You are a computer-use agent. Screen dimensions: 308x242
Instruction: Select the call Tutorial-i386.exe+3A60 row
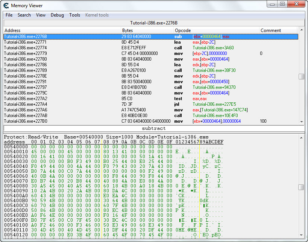pyautogui.click(x=150, y=48)
